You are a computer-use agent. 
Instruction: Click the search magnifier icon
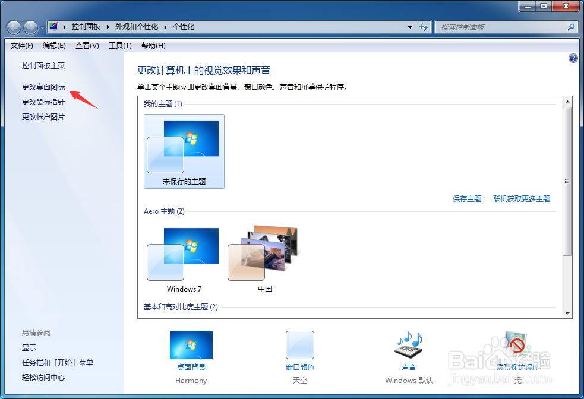point(570,27)
